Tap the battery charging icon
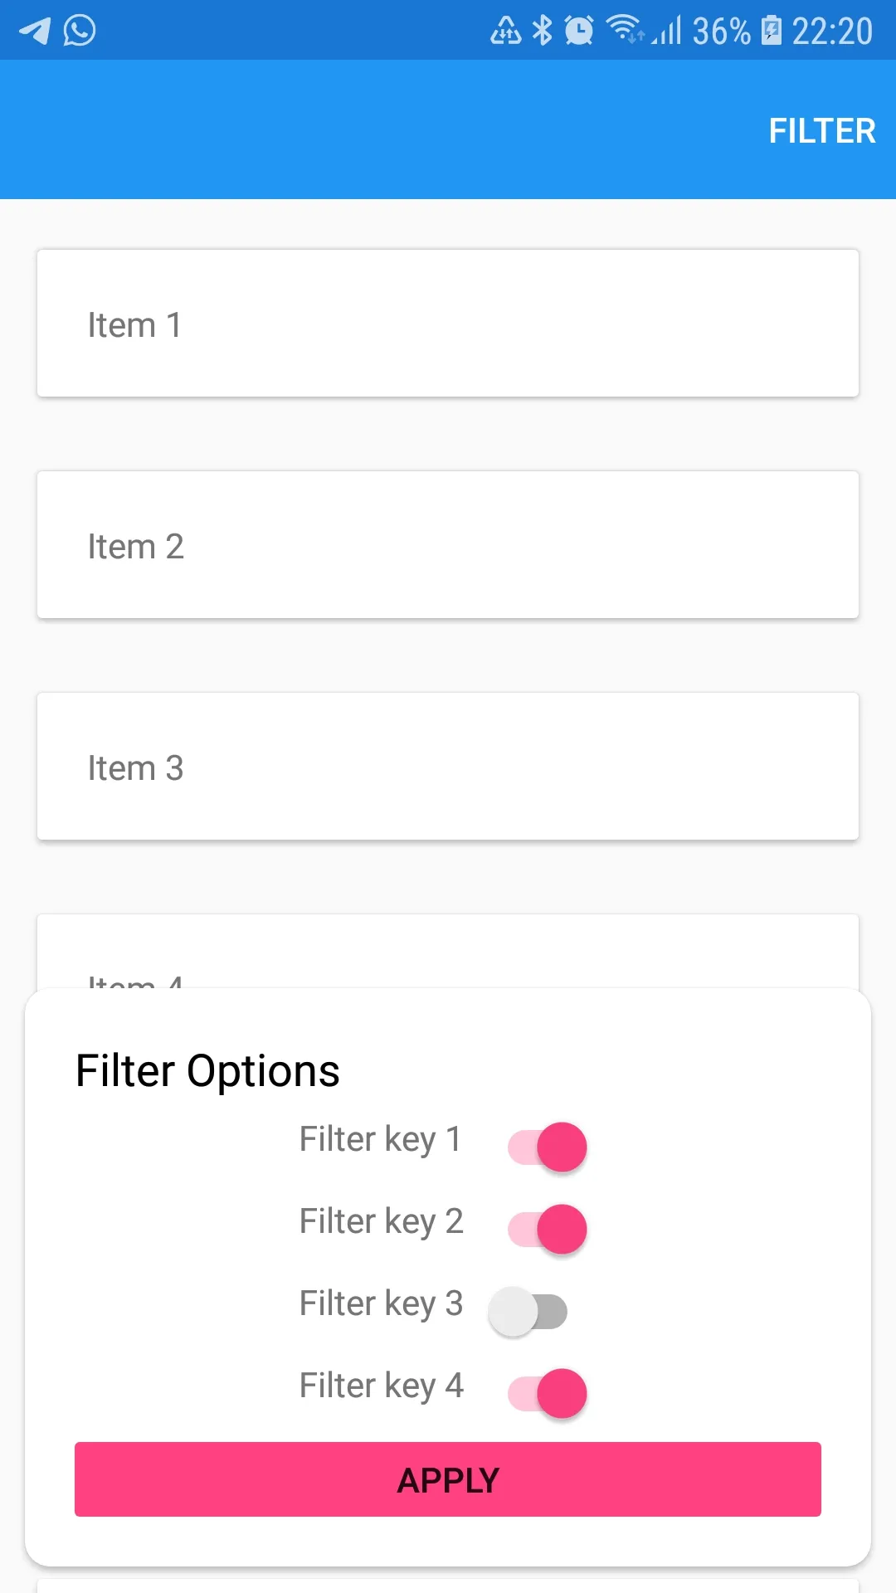The image size is (896, 1593). (772, 31)
